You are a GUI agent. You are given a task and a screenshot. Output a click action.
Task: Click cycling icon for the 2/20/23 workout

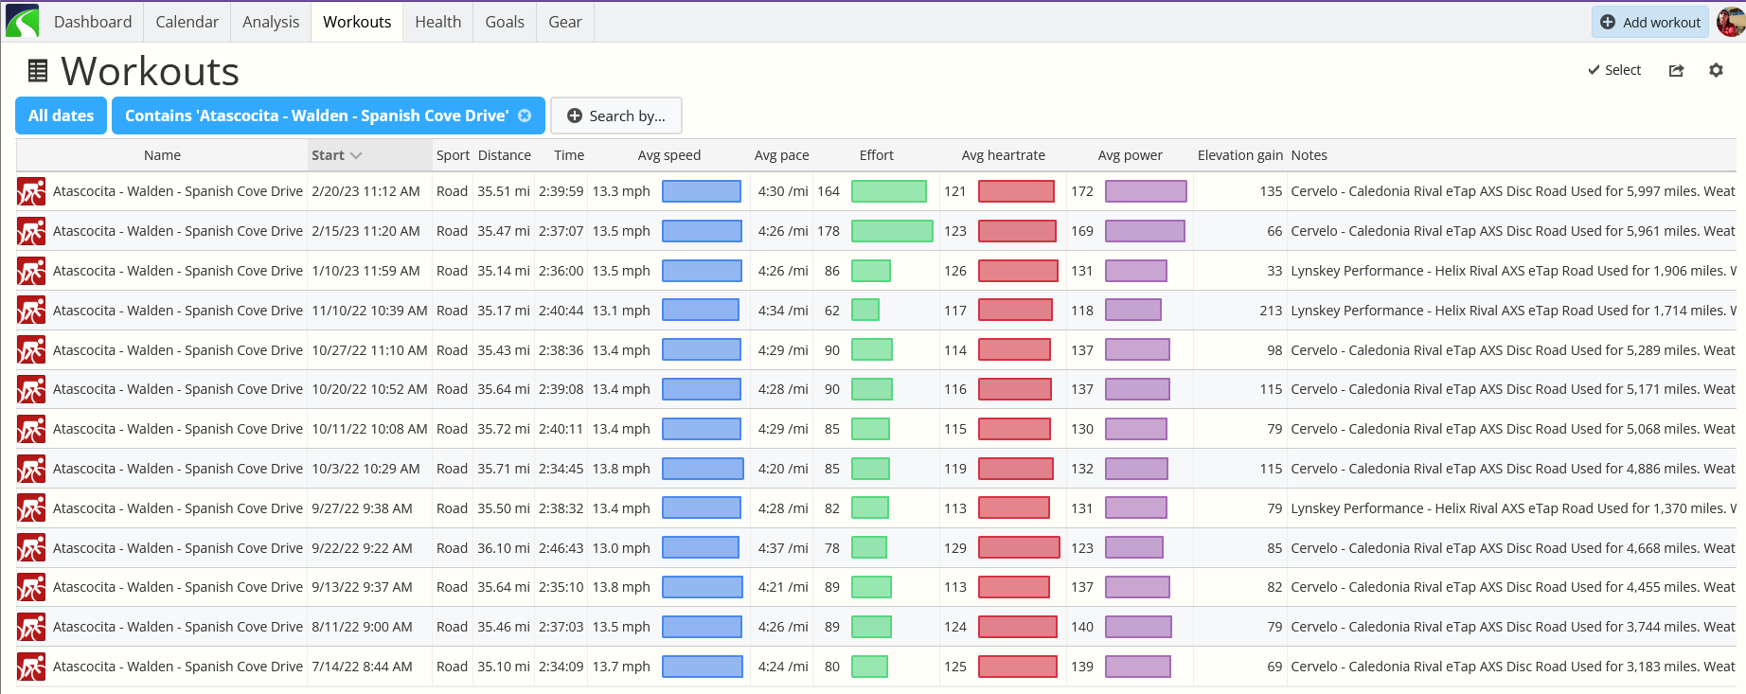[x=31, y=192]
